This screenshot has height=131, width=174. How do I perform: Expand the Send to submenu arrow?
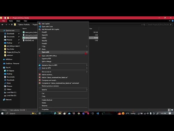click(87, 90)
